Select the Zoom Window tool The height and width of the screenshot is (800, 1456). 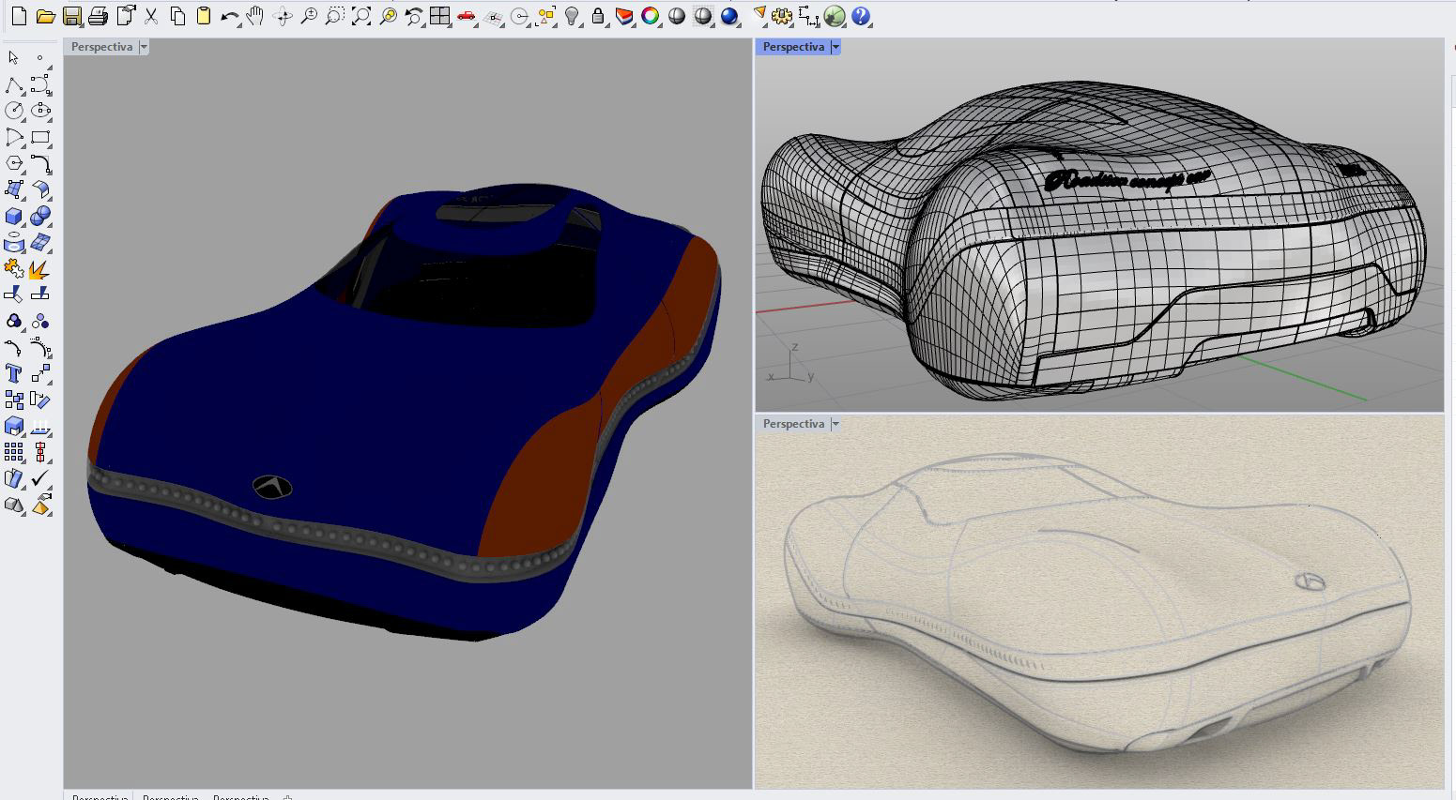[335, 16]
